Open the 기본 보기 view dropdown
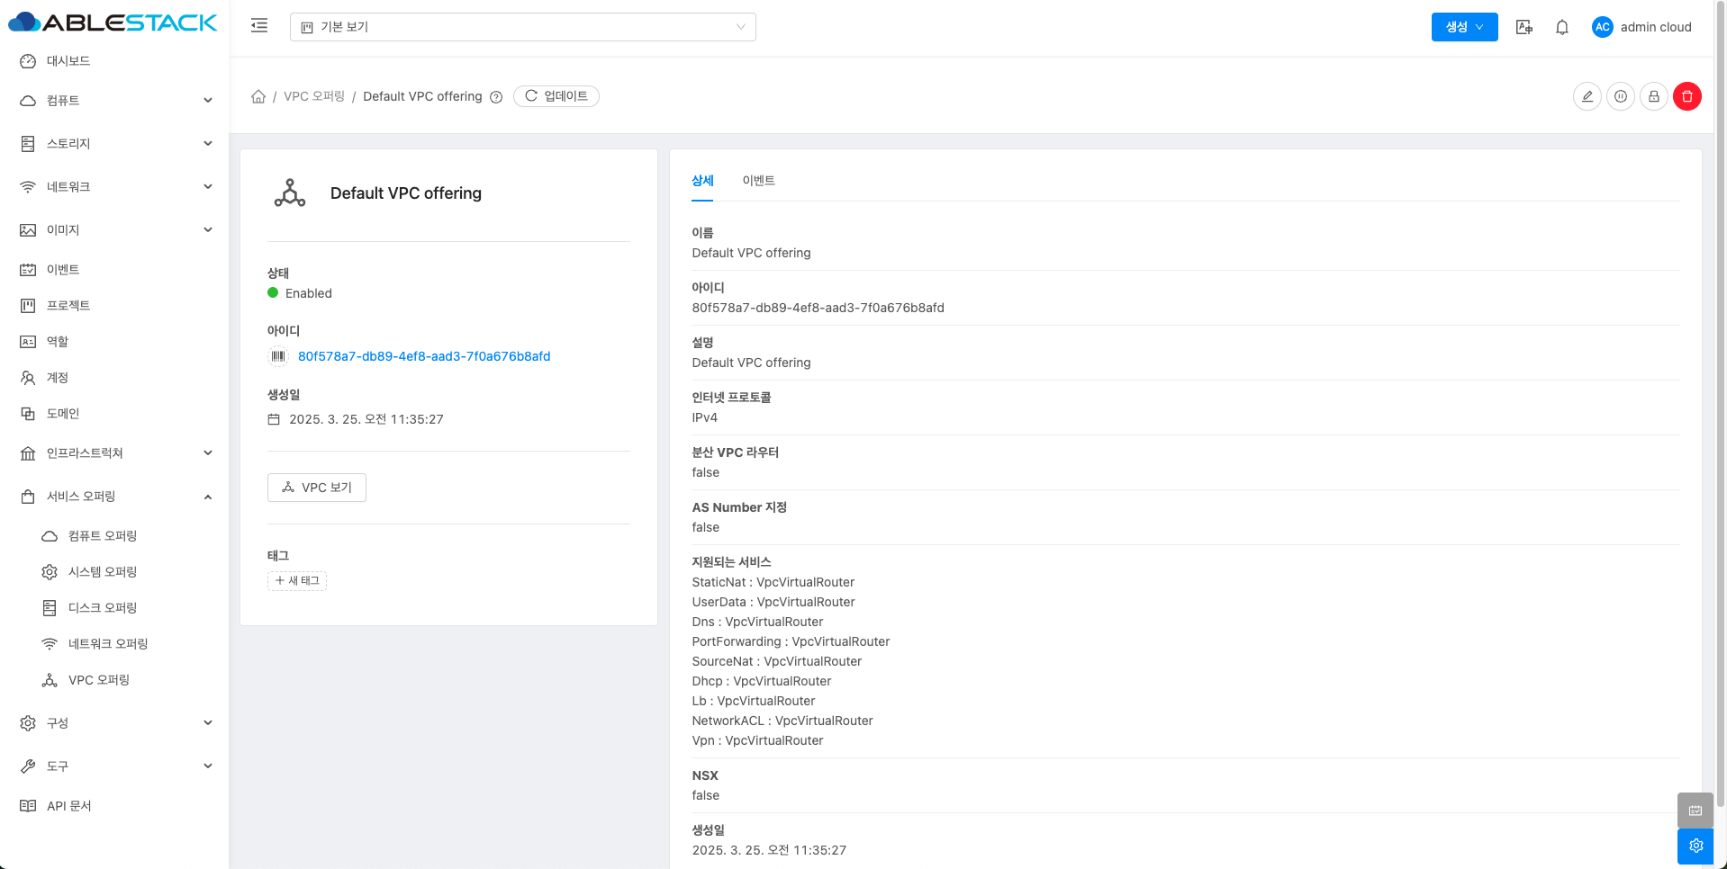The width and height of the screenshot is (1727, 869). [522, 27]
